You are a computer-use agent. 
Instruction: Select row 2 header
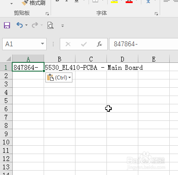6,75
